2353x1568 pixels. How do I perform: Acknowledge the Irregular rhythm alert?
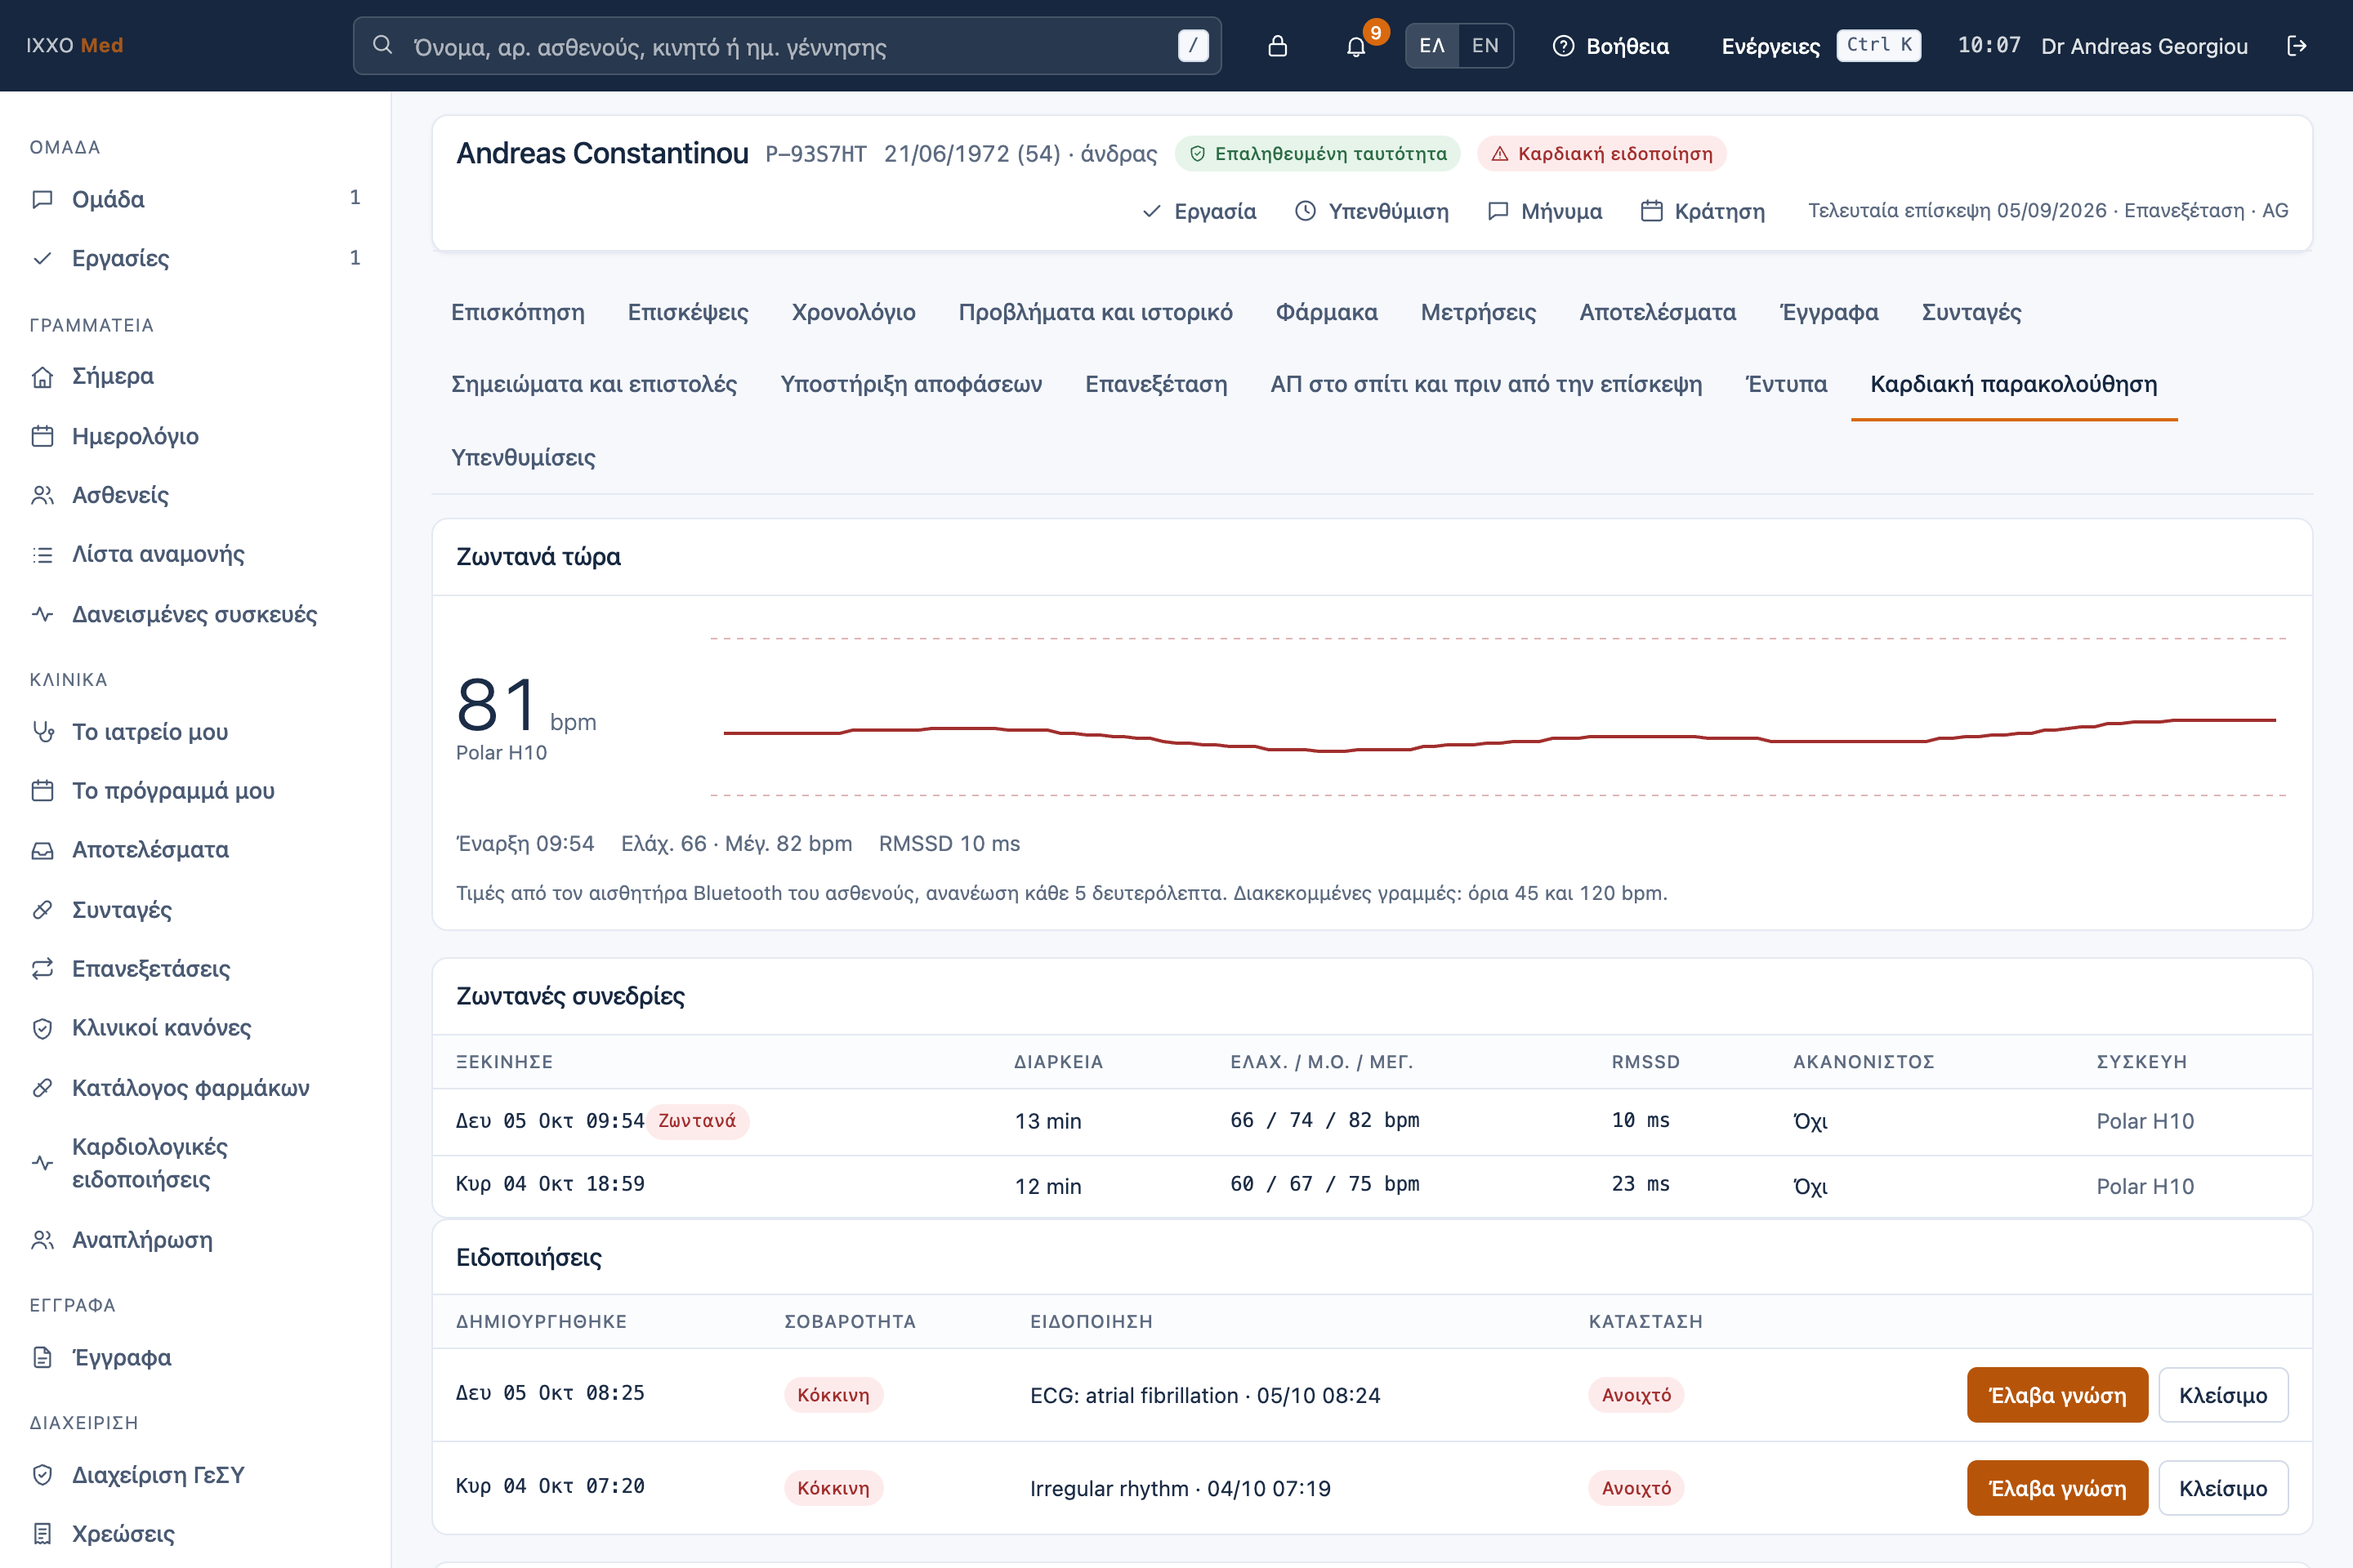[x=2057, y=1488]
